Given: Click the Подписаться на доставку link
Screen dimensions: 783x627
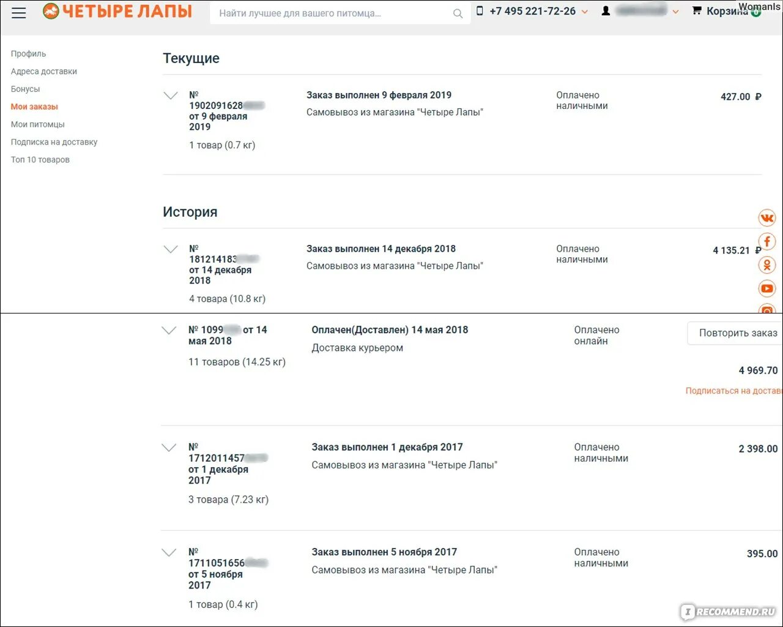Looking at the screenshot, I should point(734,391).
